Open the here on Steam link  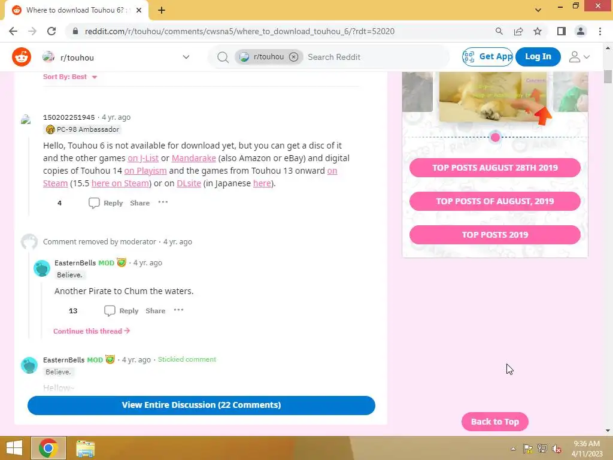click(x=120, y=183)
